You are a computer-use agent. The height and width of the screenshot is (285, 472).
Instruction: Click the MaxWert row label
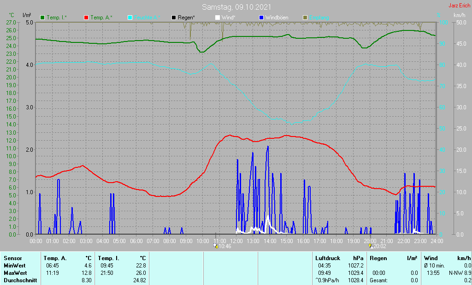pyautogui.click(x=14, y=273)
